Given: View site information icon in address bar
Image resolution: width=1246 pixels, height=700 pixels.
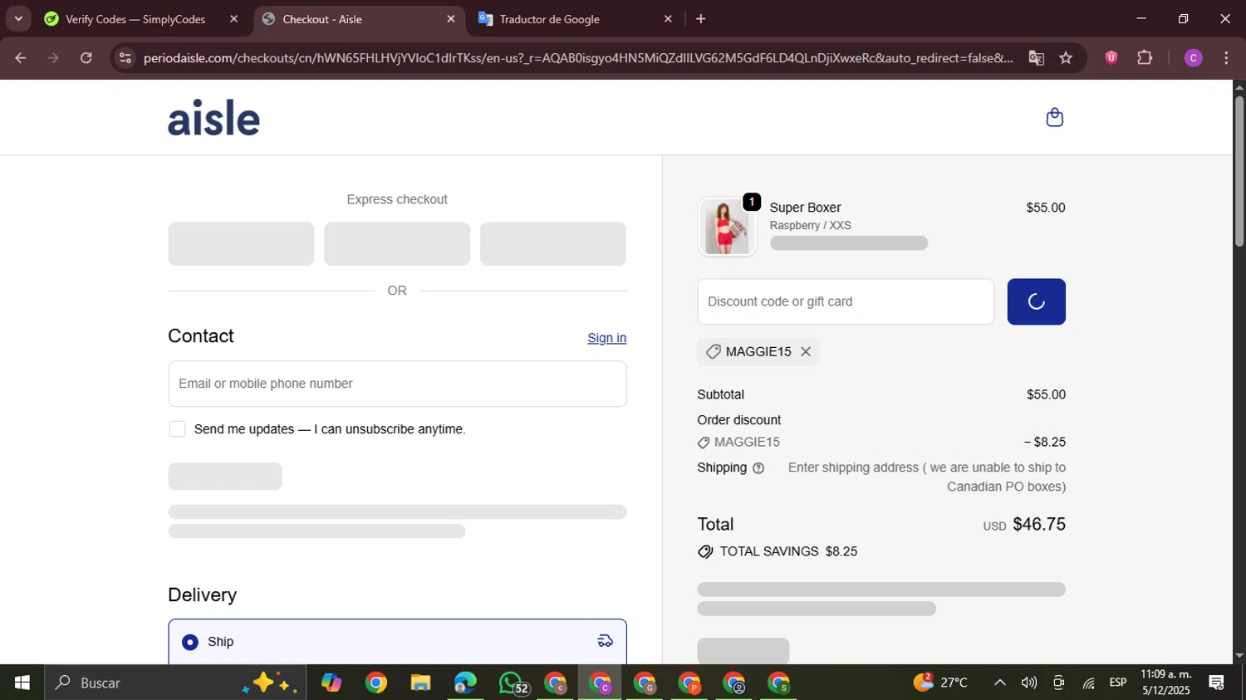Looking at the screenshot, I should point(125,58).
